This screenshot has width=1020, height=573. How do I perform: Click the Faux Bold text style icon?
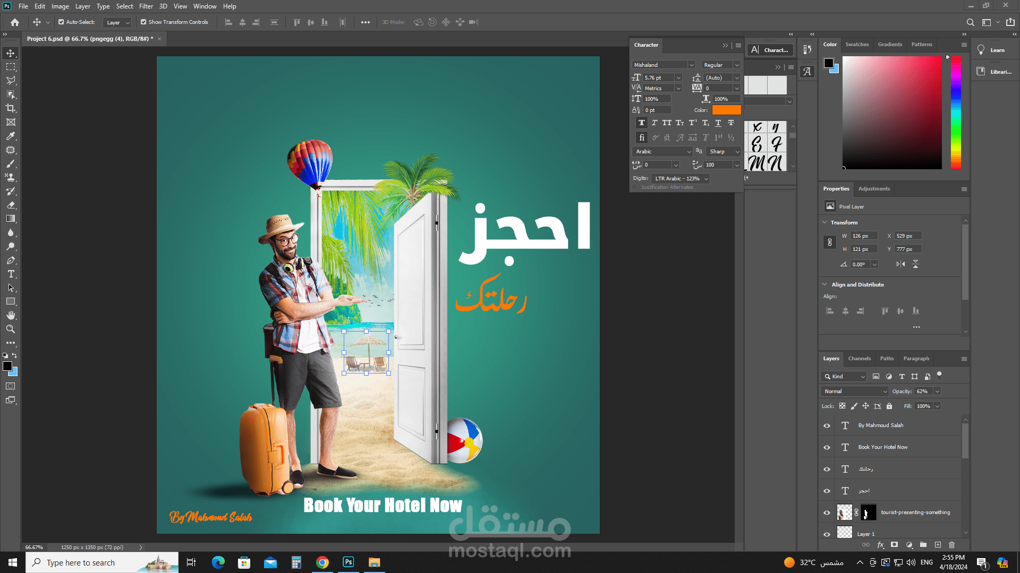tap(641, 123)
